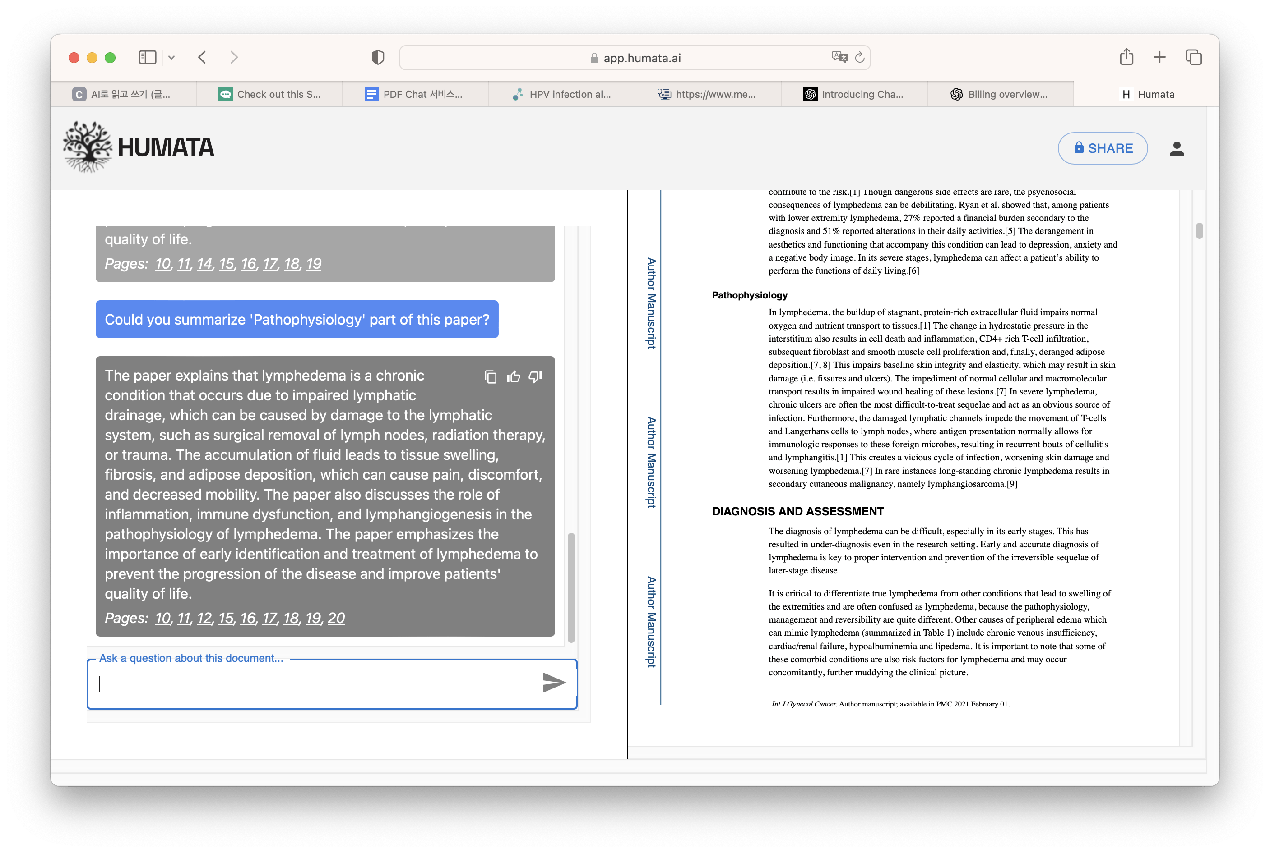Open the Safari share menu
1270x853 pixels.
pos(1126,57)
